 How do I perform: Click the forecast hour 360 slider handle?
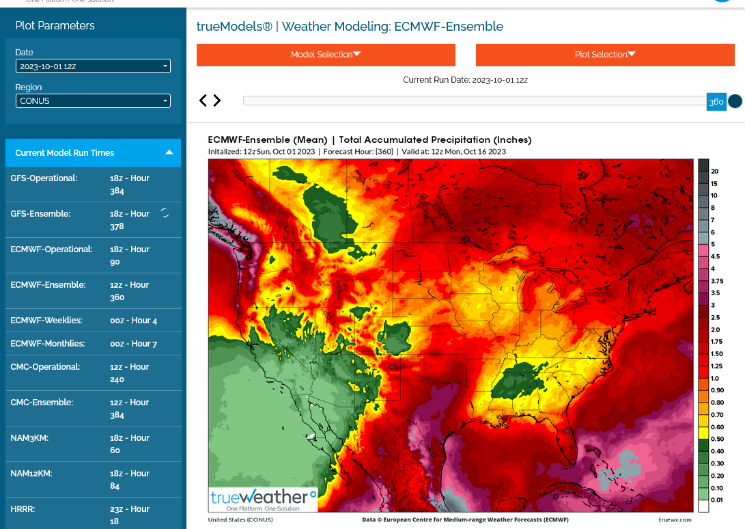tap(716, 101)
